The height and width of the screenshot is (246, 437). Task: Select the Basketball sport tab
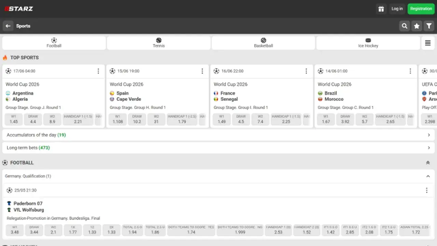[263, 43]
